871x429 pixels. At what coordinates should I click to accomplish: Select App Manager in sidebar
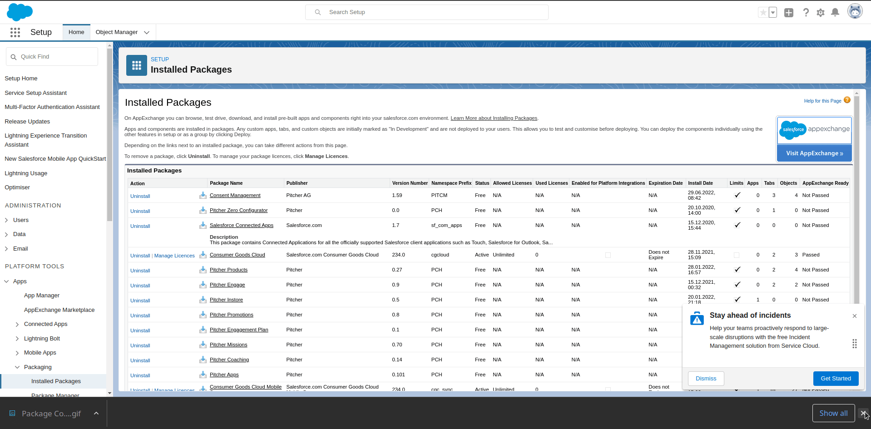(x=42, y=296)
